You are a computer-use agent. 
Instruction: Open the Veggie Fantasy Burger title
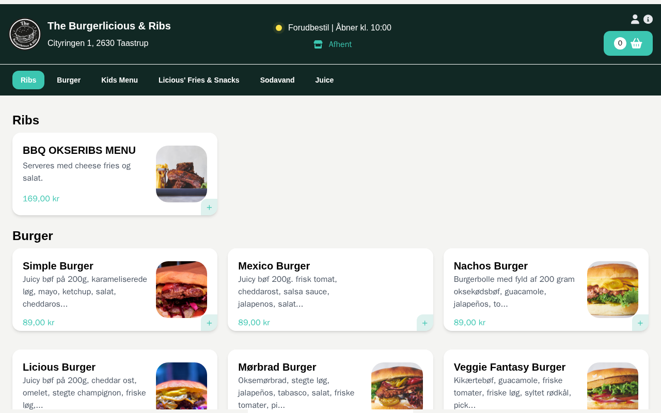[x=510, y=367]
